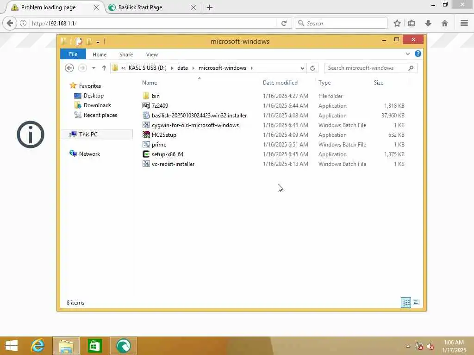This screenshot has width=474, height=355.
Task: Open the address bar history dropdown
Action: (x=302, y=68)
